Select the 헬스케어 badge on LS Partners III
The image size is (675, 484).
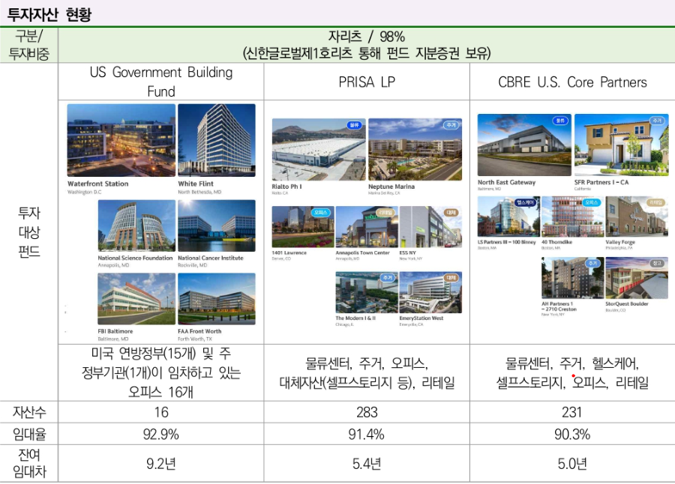click(x=525, y=202)
